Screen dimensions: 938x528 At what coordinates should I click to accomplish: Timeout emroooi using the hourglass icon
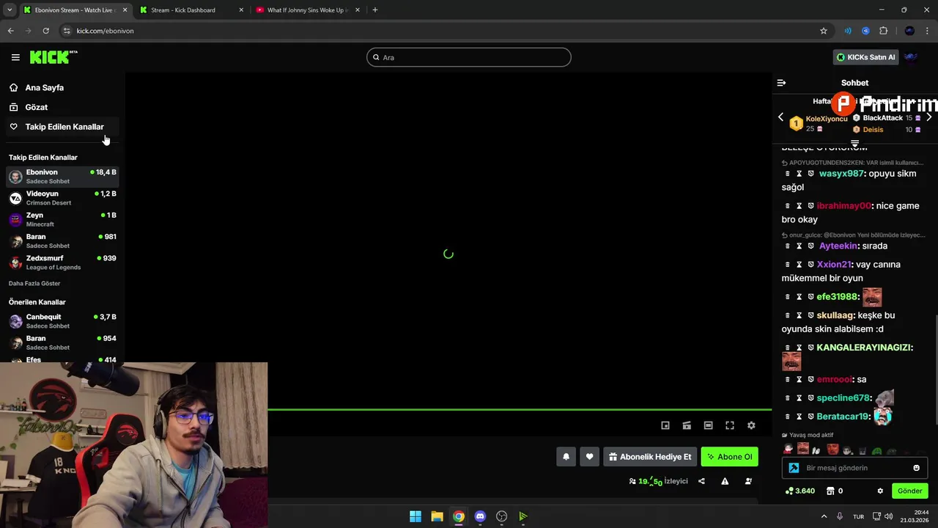799,379
